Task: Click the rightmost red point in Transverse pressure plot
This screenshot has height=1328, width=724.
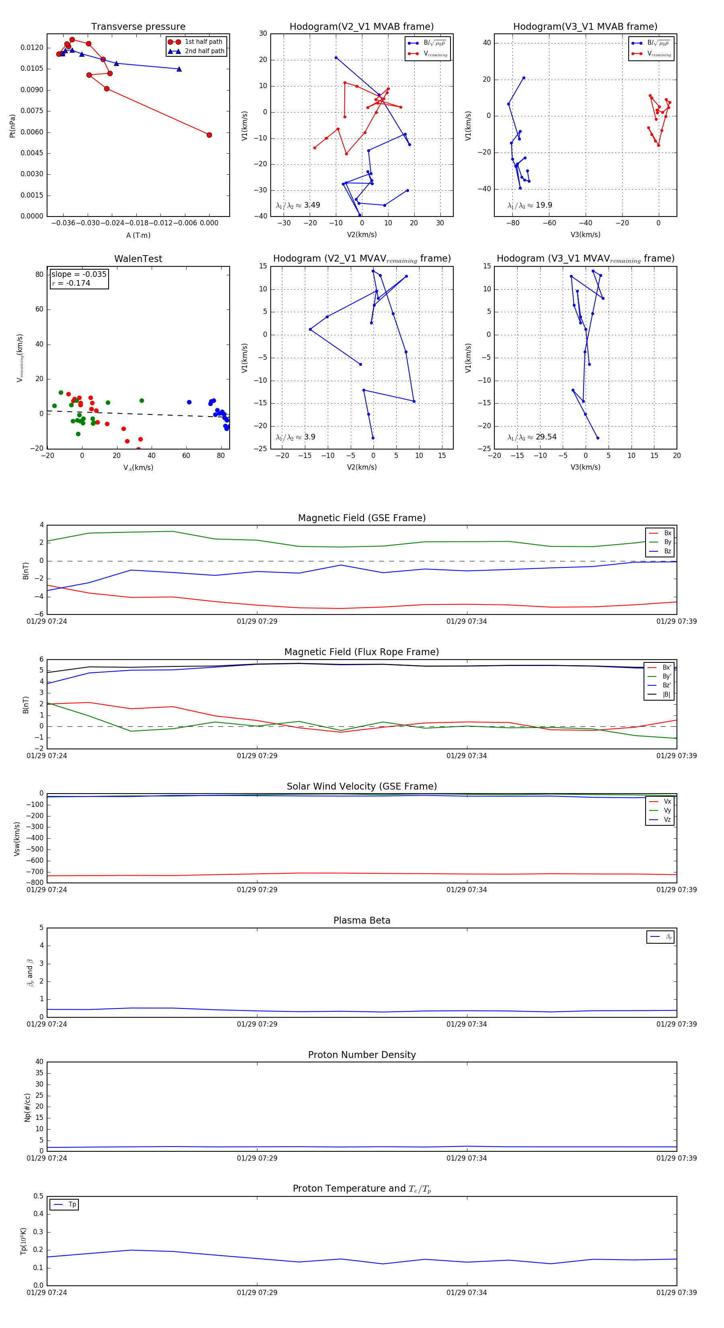Action: 209,135
